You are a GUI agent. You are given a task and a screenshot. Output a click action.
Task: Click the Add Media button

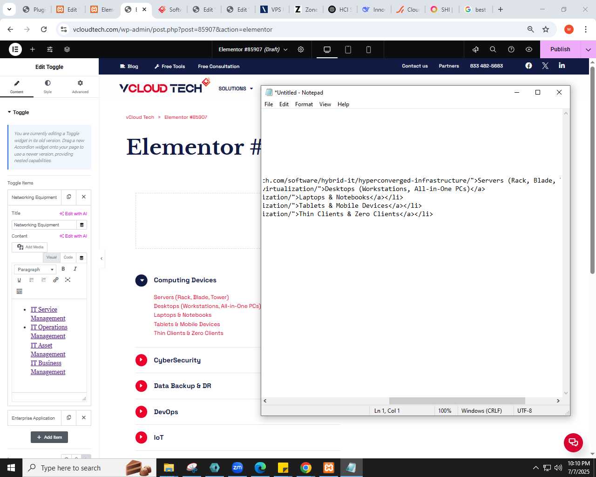click(x=30, y=247)
